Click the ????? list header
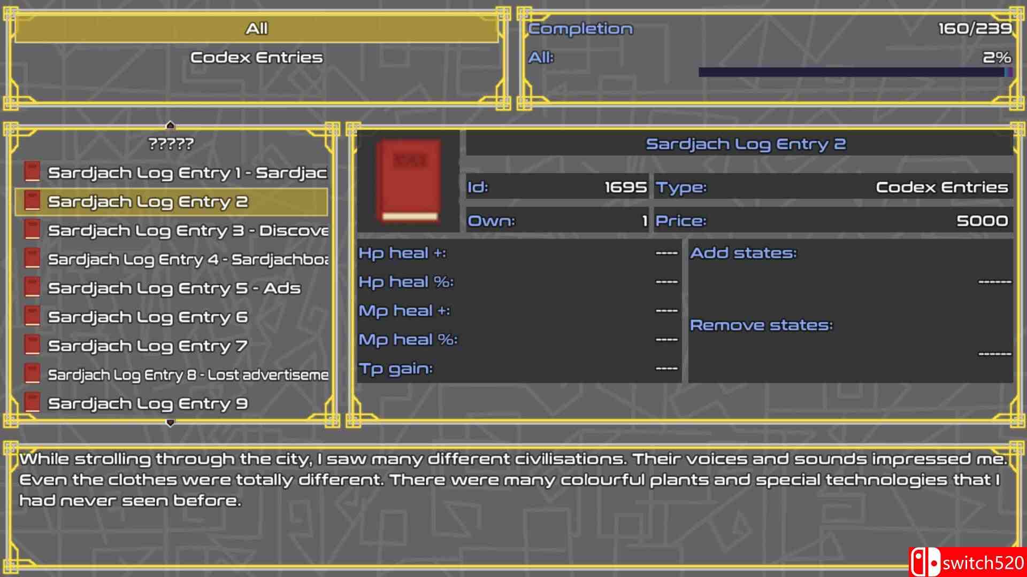 [171, 144]
